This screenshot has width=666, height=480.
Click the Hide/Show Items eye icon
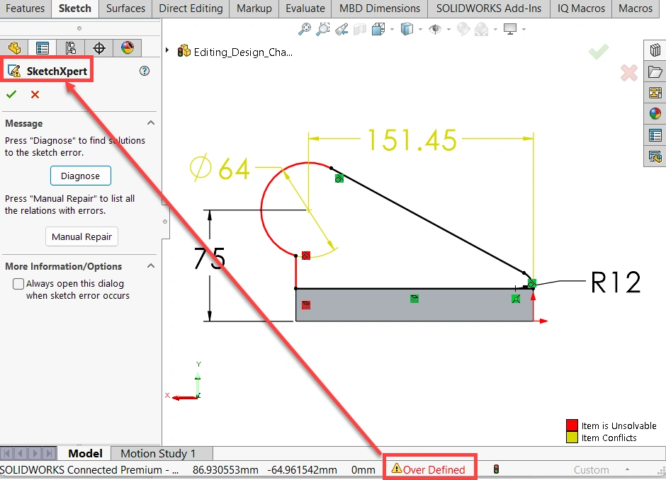(x=435, y=29)
